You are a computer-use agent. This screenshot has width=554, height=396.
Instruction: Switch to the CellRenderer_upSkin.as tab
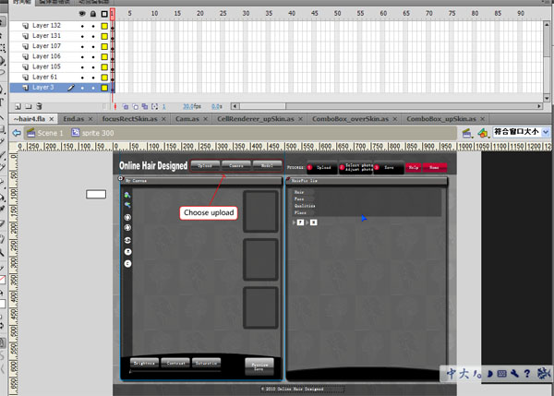pos(256,119)
